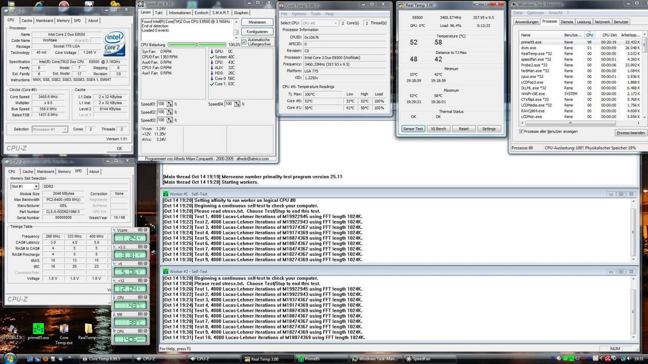The image size is (648, 364).
Task: Launch prime95.exe from the desktop
Action: [38, 331]
